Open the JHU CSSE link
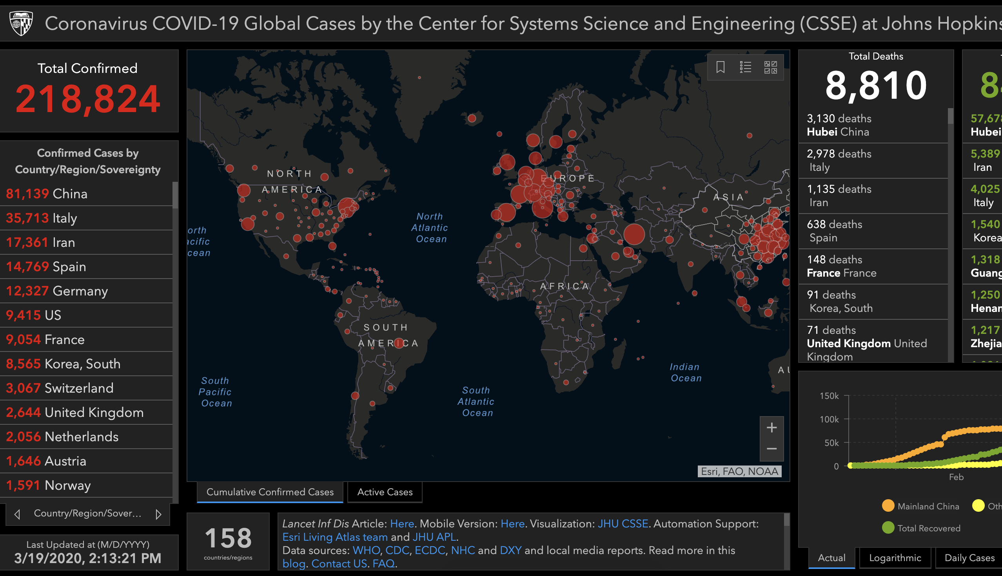 pos(623,524)
